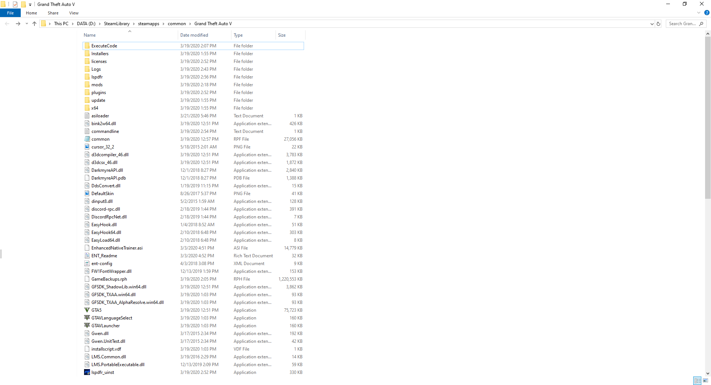This screenshot has width=711, height=385.
Task: Click the Back navigation arrow
Action: (x=7, y=24)
